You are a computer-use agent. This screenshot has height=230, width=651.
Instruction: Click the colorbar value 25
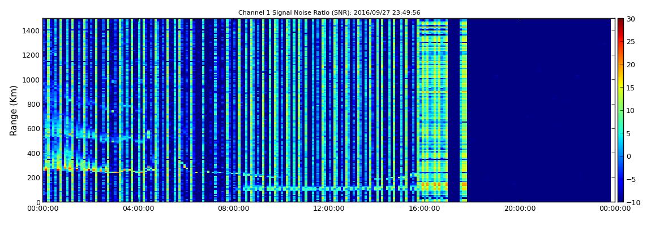pyautogui.click(x=631, y=41)
